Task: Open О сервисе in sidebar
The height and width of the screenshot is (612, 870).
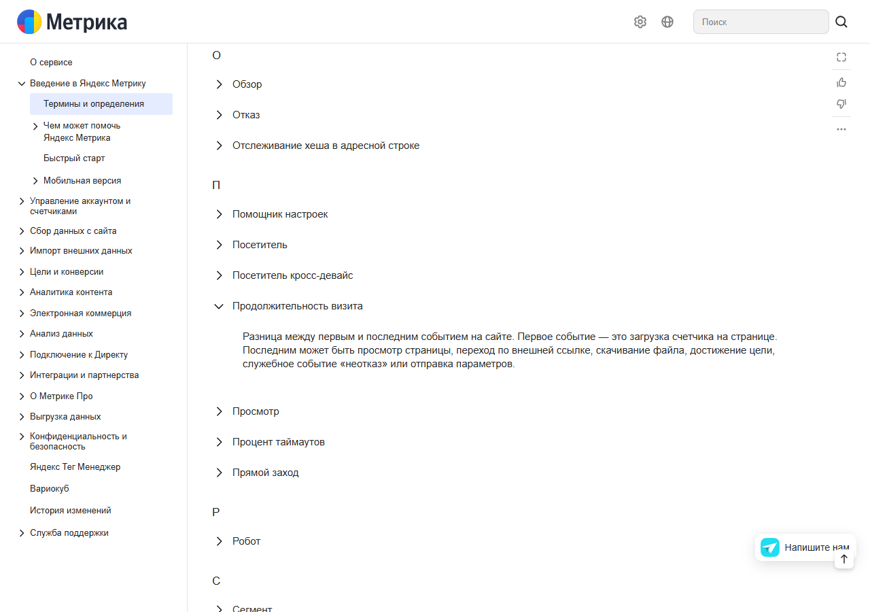Action: 51,63
